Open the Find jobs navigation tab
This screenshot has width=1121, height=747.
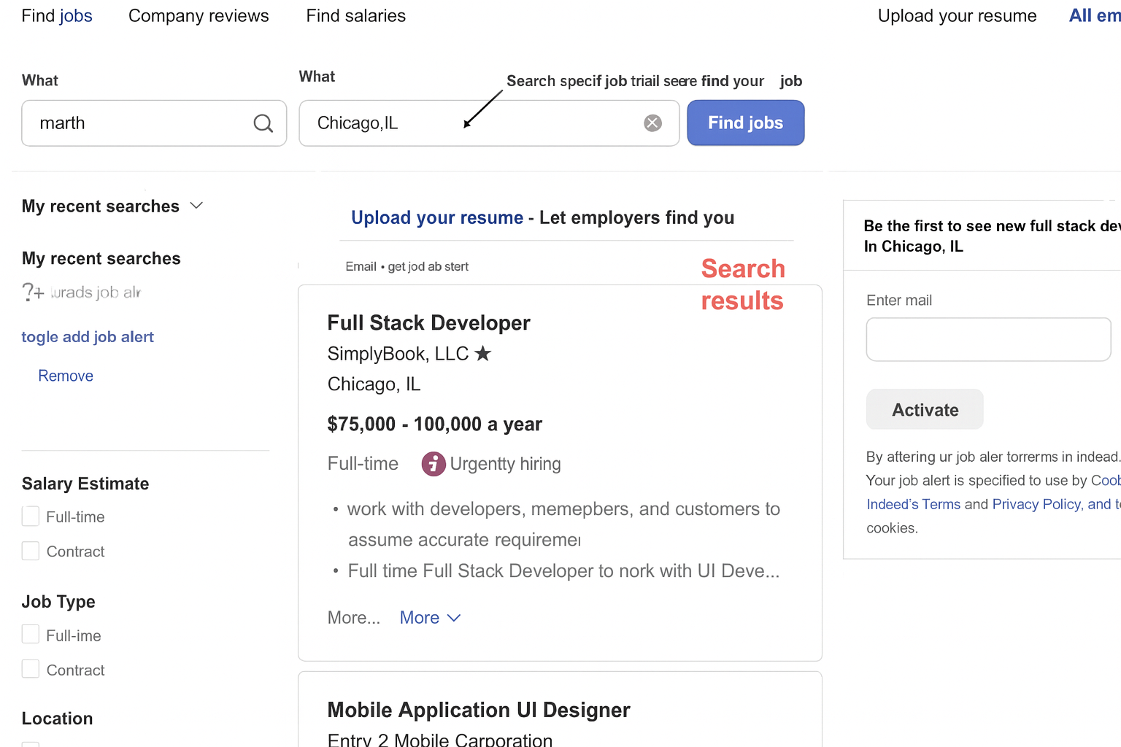coord(57,16)
